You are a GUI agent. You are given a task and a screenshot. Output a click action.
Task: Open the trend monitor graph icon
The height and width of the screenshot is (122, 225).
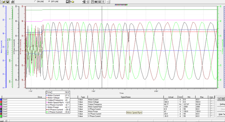point(100,2)
